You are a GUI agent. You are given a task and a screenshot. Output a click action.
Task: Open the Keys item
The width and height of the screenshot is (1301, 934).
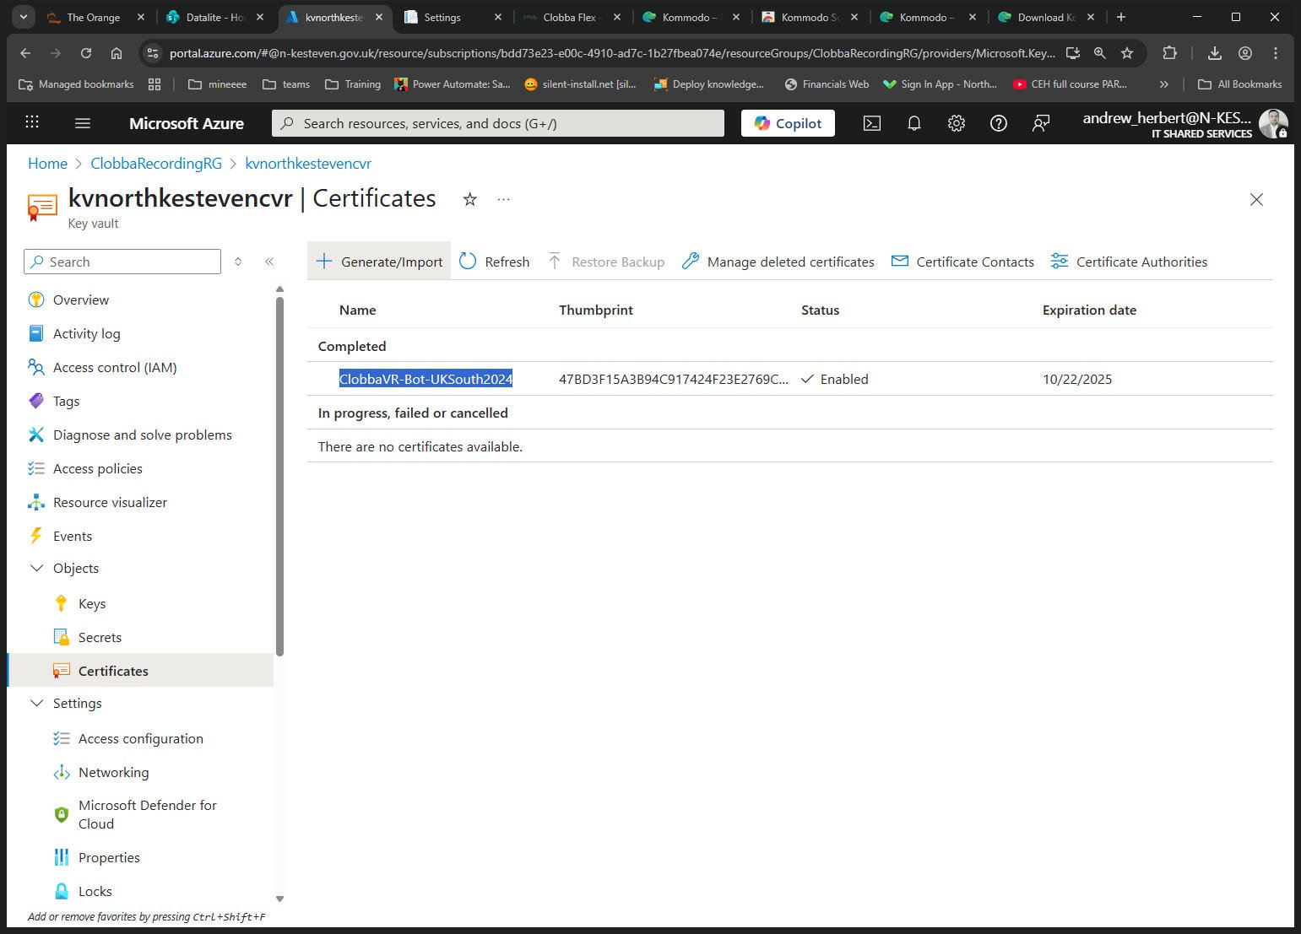[x=91, y=603]
